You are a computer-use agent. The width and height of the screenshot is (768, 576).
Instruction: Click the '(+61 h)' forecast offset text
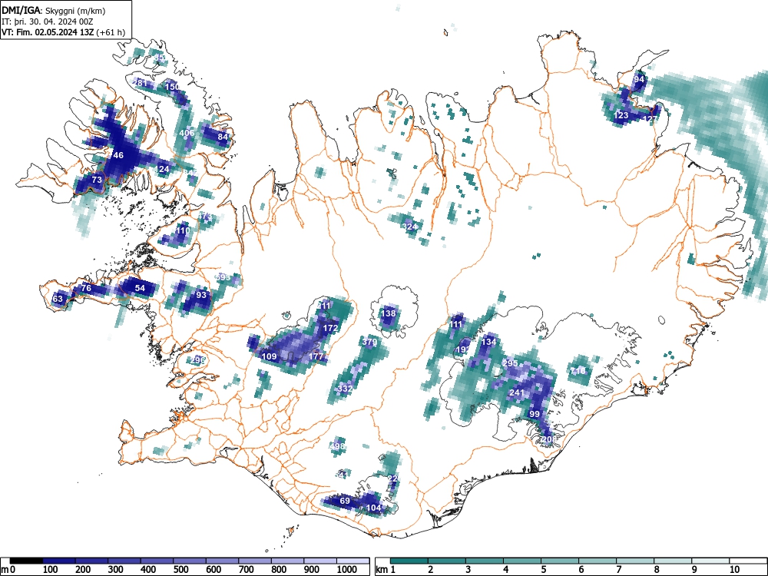tap(111, 32)
